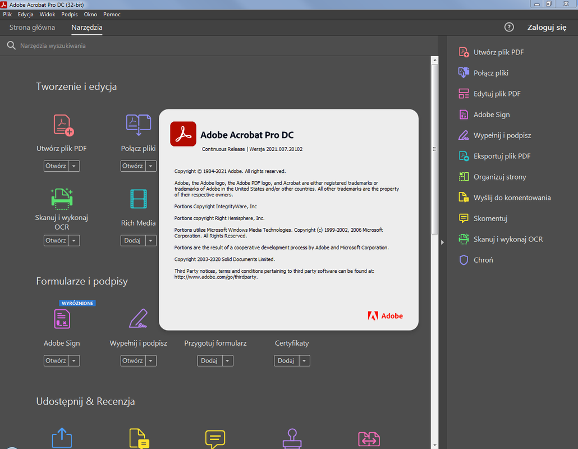Click the thirdparty URL text in About dialog
Viewport: 578px width, 449px height.
pyautogui.click(x=215, y=277)
